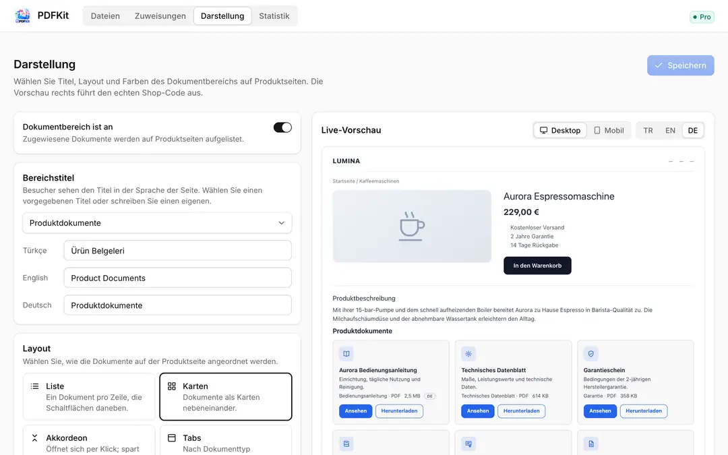Click the coffee cup product image
Screen dimensions: 728x455
pos(412,226)
